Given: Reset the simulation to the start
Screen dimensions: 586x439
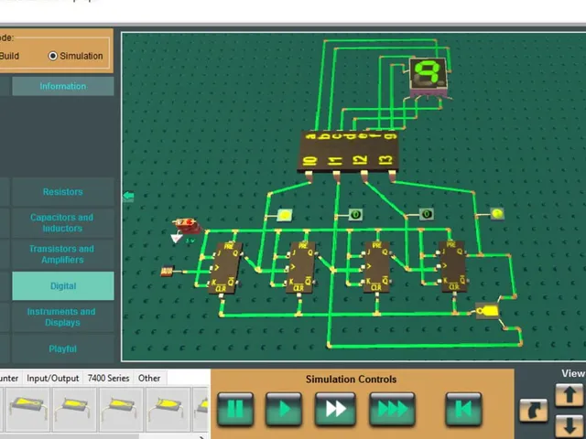Looking at the screenshot, I should coord(463,409).
